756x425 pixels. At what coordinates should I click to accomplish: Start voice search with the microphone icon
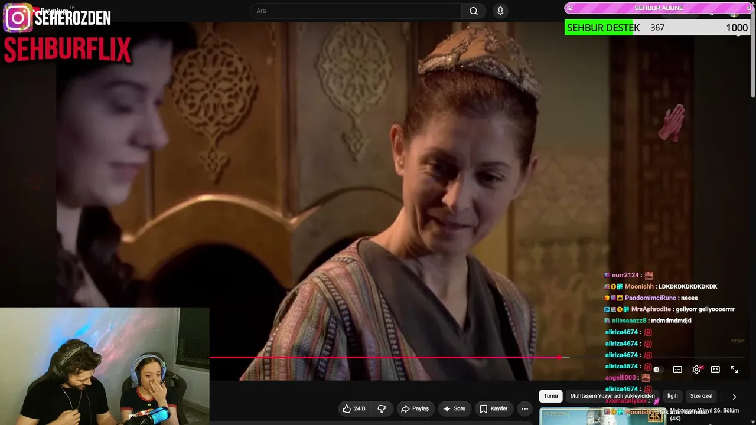point(500,11)
